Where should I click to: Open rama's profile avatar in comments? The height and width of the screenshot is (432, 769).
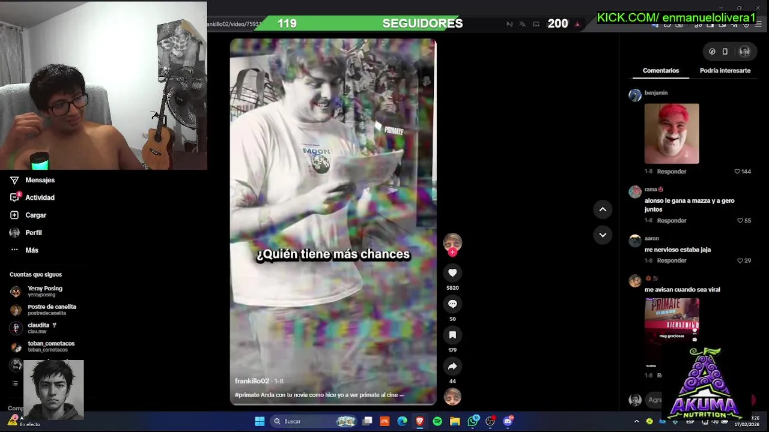click(x=635, y=192)
